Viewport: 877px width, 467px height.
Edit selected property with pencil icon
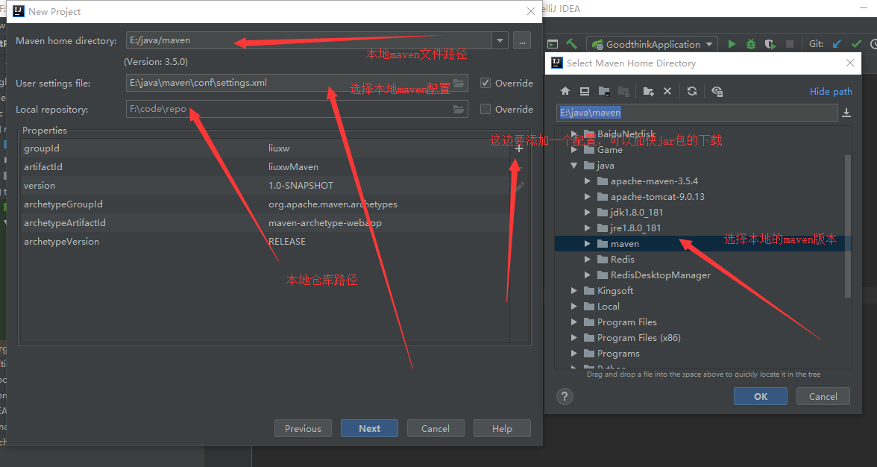[x=520, y=187]
